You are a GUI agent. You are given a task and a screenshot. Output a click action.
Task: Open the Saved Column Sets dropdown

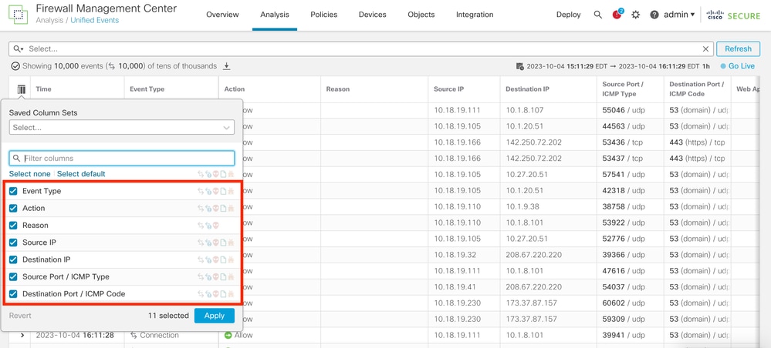click(x=121, y=127)
